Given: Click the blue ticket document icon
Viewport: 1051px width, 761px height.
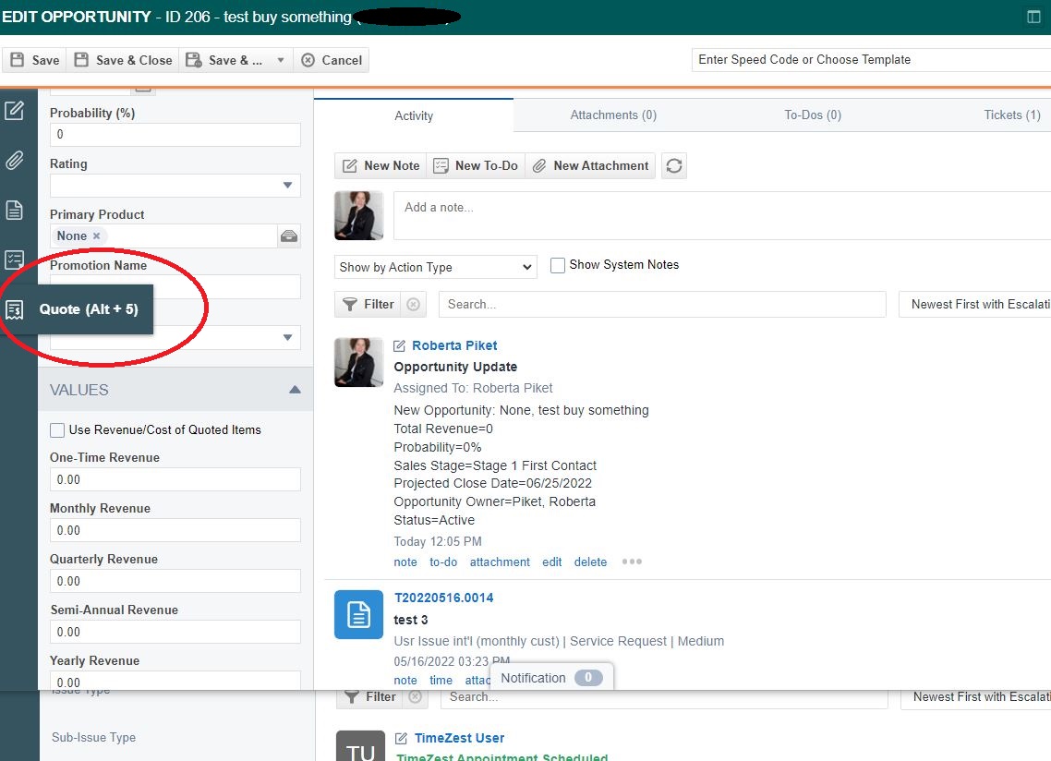Looking at the screenshot, I should [358, 614].
